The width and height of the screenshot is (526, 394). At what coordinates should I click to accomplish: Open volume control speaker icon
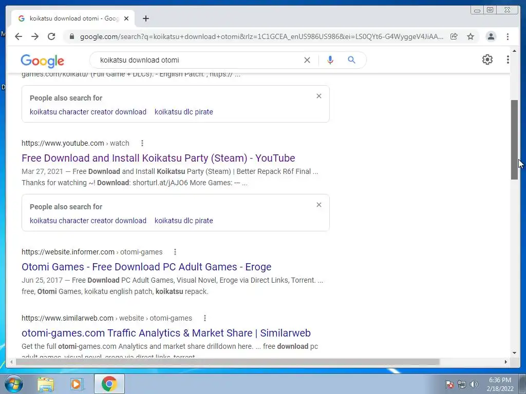[474, 384]
